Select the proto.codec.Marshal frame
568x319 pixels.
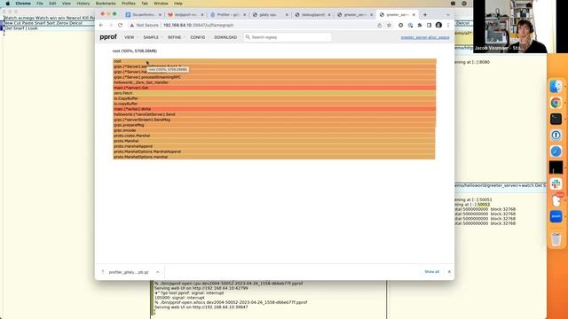[274, 136]
